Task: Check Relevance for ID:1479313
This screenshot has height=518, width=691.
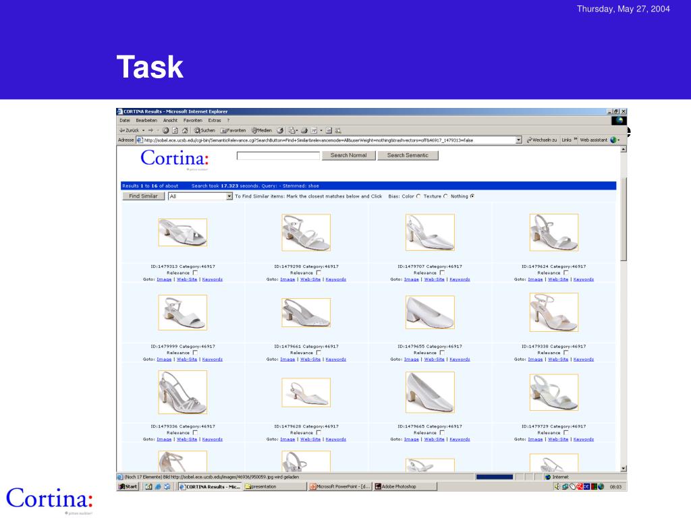Action: pyautogui.click(x=195, y=272)
